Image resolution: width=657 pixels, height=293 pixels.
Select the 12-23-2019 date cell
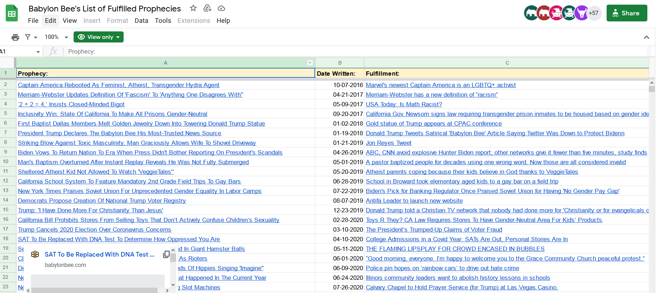tap(340, 210)
